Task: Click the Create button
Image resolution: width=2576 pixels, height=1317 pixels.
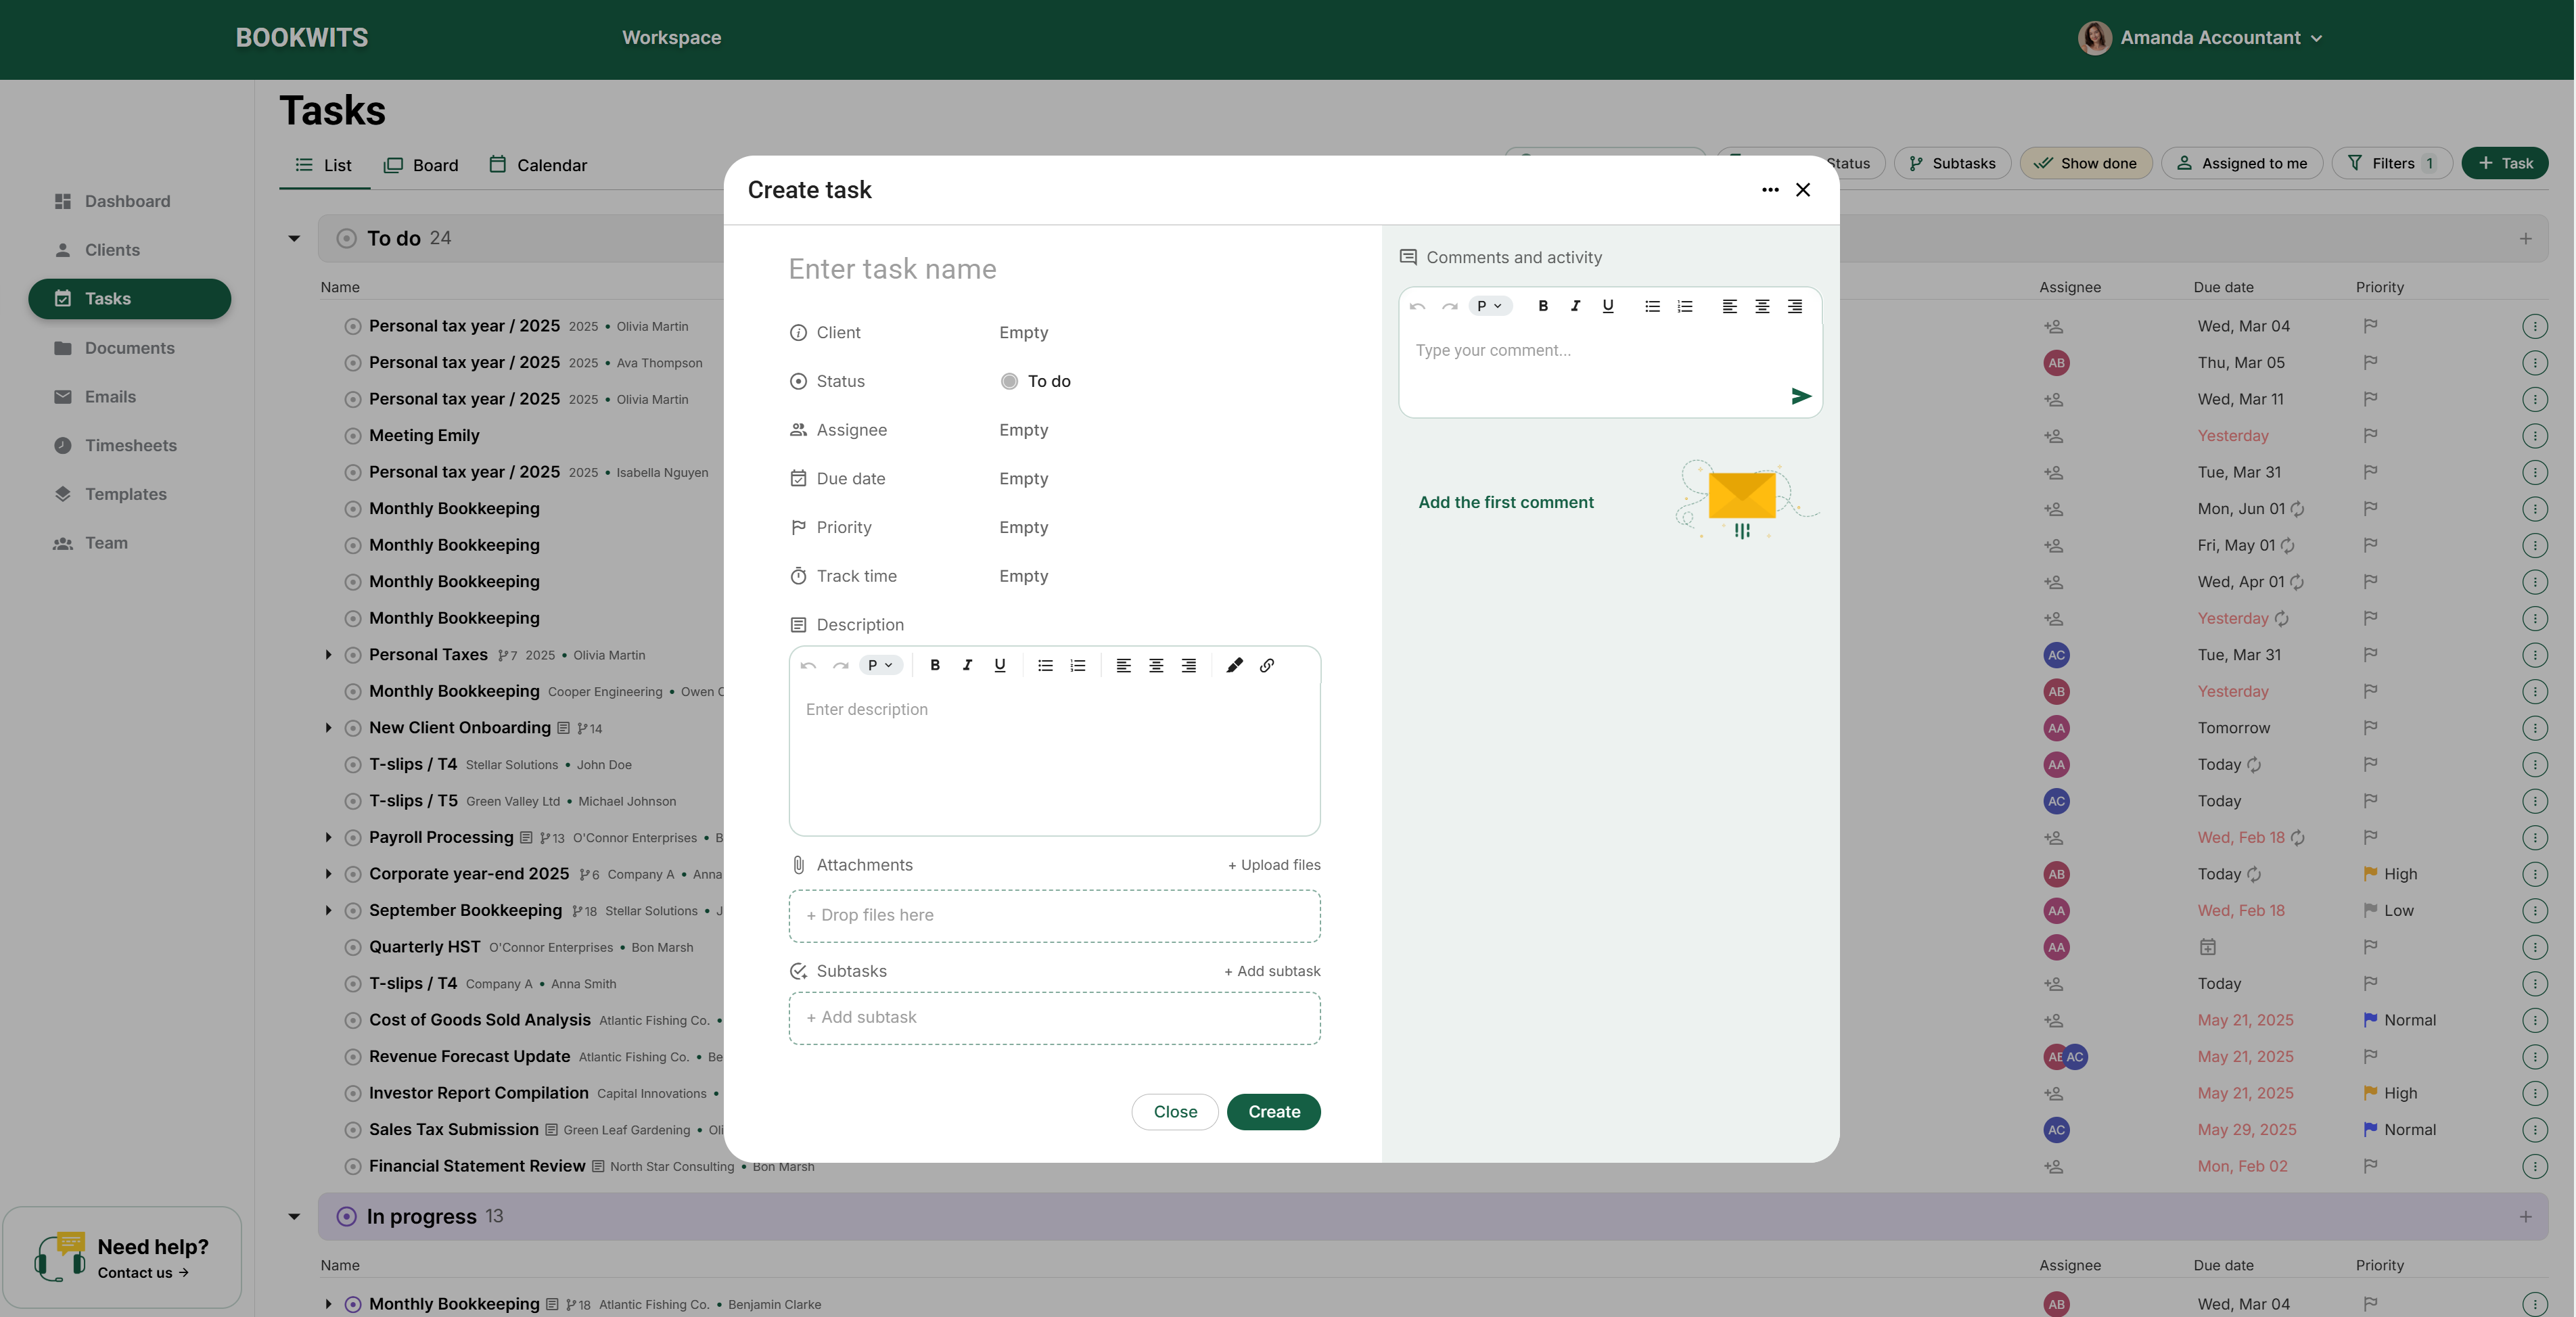Action: (x=1273, y=1112)
